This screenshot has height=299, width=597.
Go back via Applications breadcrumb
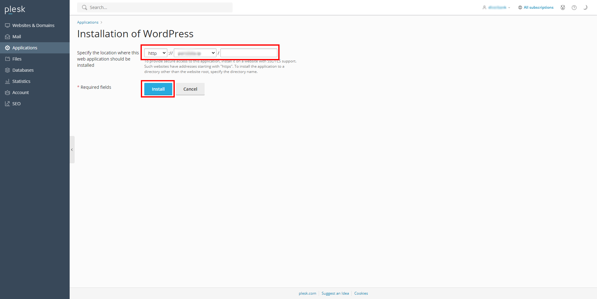88,22
